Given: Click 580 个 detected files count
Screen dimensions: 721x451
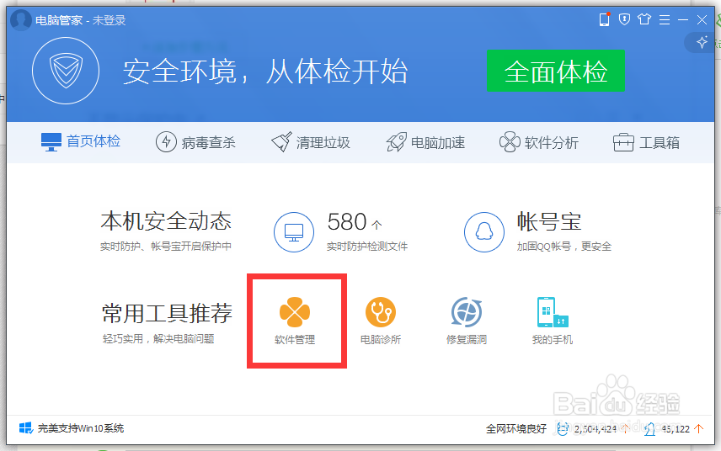Looking at the screenshot, I should pyautogui.click(x=355, y=222).
